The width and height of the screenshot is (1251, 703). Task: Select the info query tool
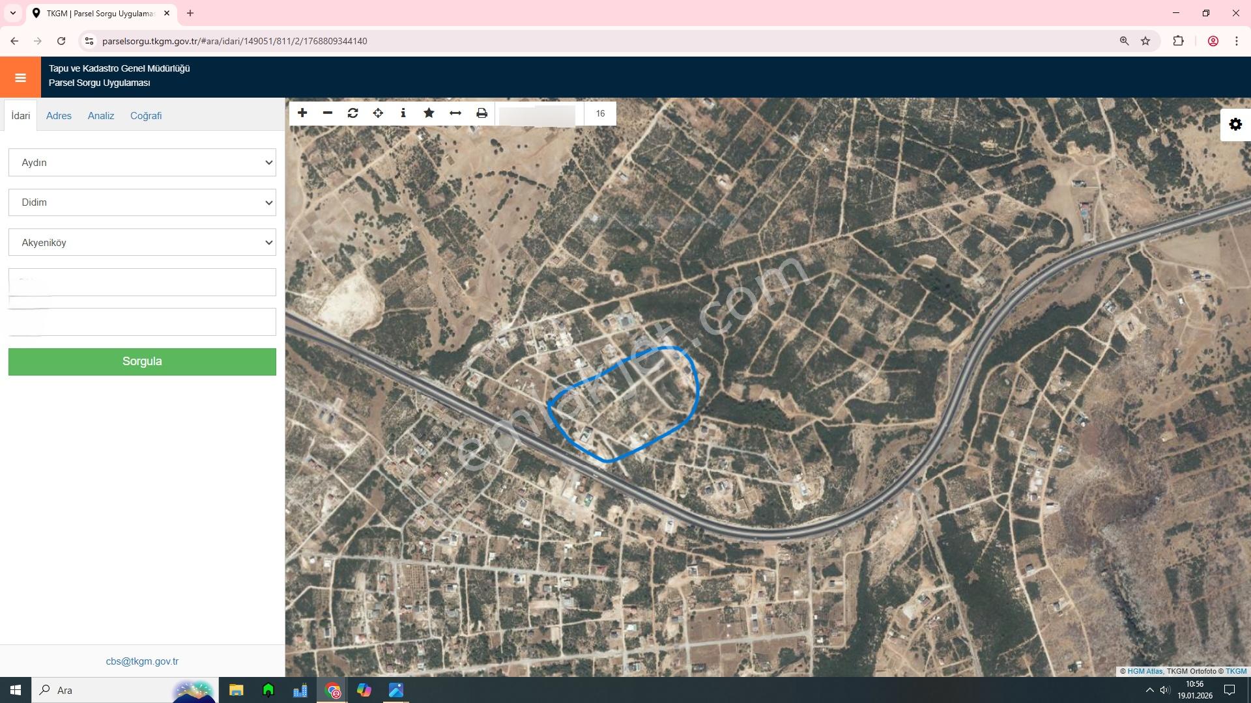403,113
